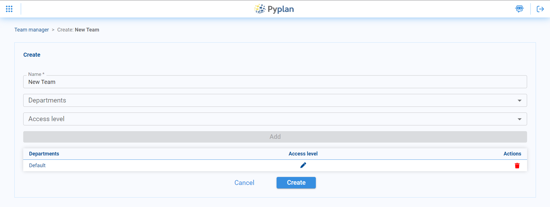This screenshot has width=550, height=207.
Task: Click the caret arrow of Departments select
Action: tap(519, 100)
